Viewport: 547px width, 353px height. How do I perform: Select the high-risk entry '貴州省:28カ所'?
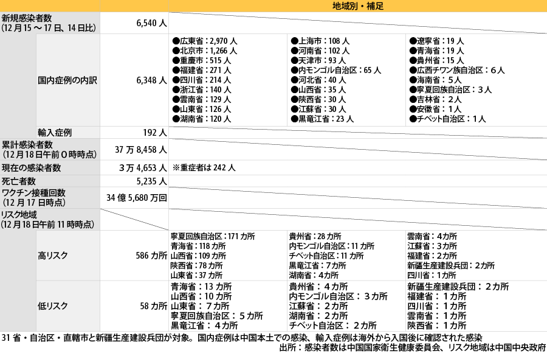tap(315, 236)
